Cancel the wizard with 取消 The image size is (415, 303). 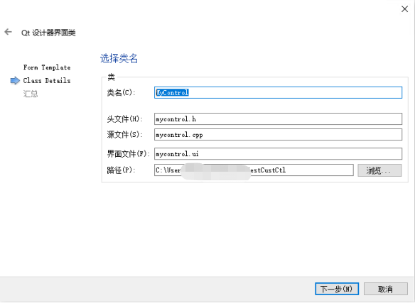point(386,289)
